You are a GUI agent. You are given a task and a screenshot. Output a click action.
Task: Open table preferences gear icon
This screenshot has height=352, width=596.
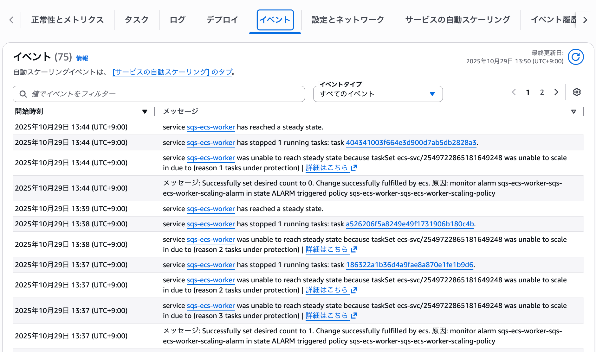577,92
